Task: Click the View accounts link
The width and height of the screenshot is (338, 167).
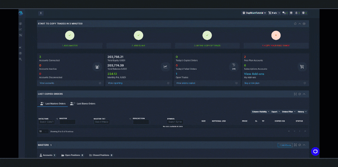Action: coord(47,83)
